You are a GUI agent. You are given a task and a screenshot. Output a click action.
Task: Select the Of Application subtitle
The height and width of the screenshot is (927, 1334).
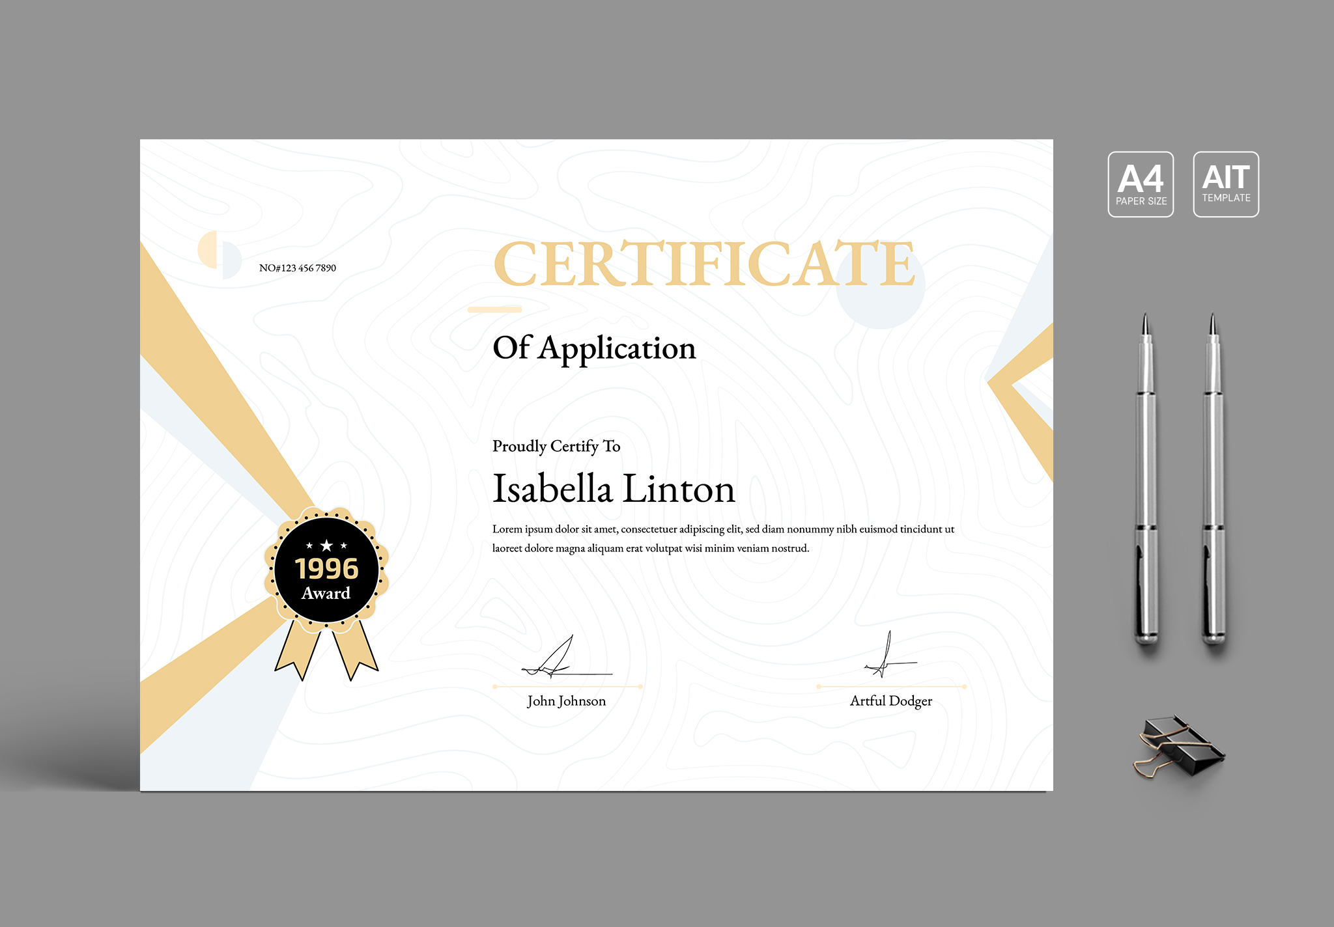(594, 348)
